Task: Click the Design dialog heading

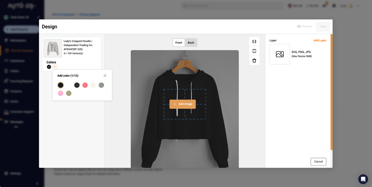Action: (x=50, y=27)
